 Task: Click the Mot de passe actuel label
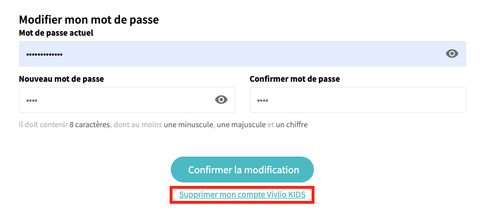point(56,33)
